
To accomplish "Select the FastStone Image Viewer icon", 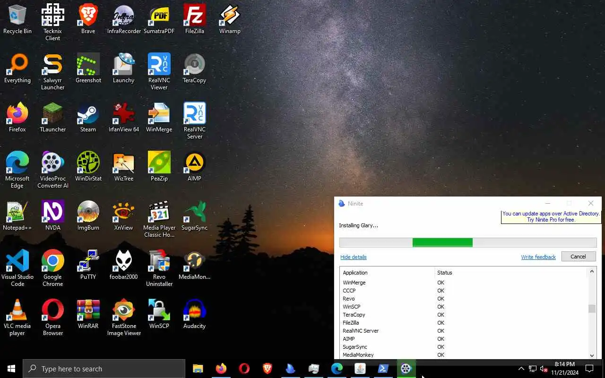I will [124, 317].
